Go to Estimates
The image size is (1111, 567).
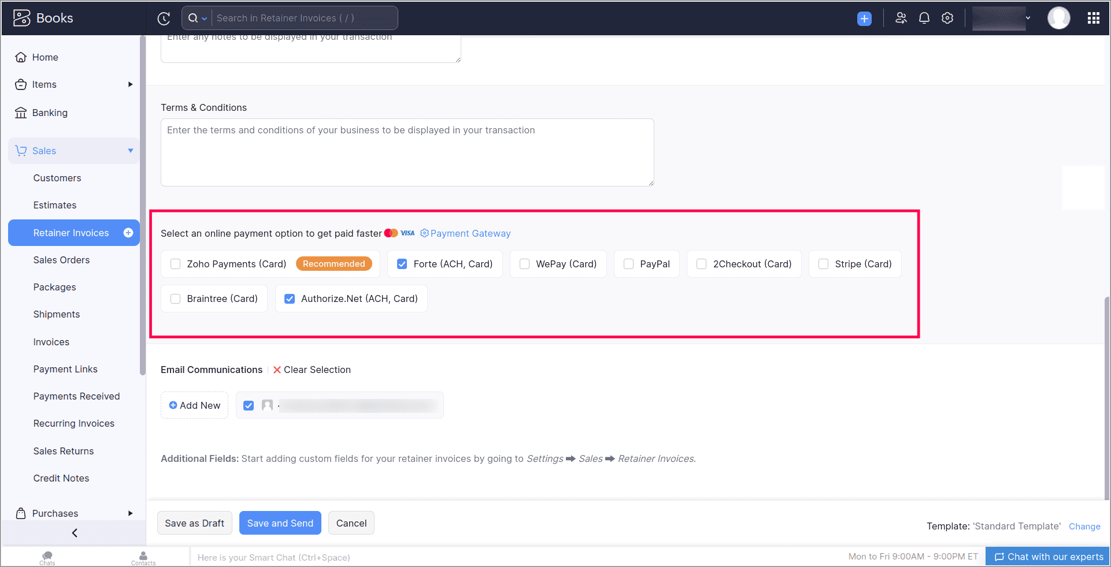(x=55, y=205)
